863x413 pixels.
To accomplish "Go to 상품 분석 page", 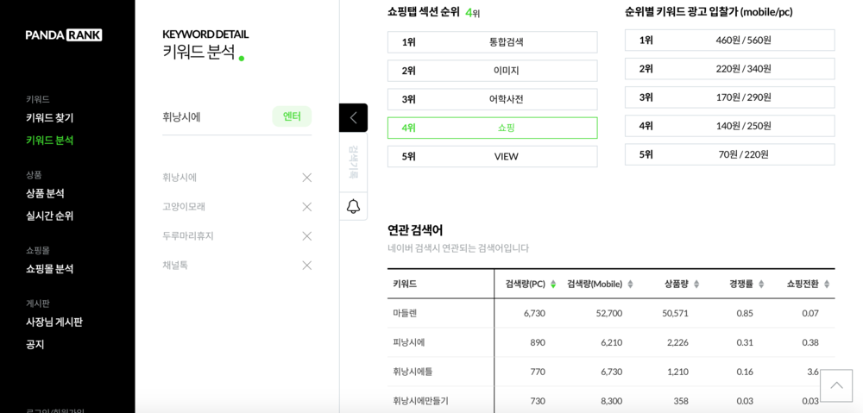I will [45, 194].
